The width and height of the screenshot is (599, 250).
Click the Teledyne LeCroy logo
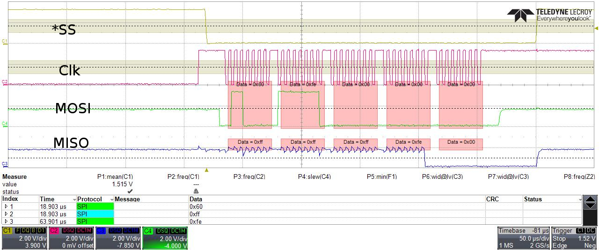549,15
